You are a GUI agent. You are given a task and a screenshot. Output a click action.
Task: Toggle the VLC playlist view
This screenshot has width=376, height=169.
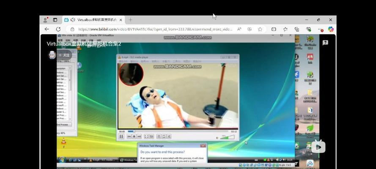[159, 136]
